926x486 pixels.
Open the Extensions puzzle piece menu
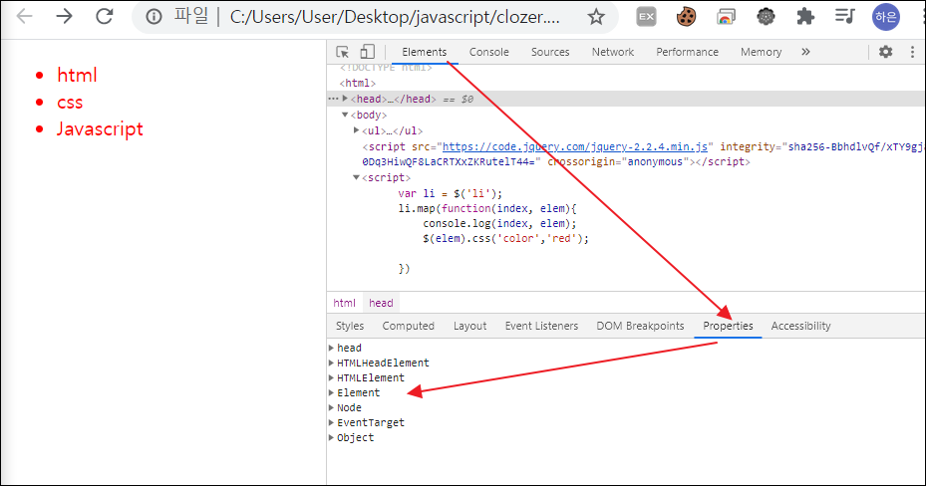[x=805, y=17]
